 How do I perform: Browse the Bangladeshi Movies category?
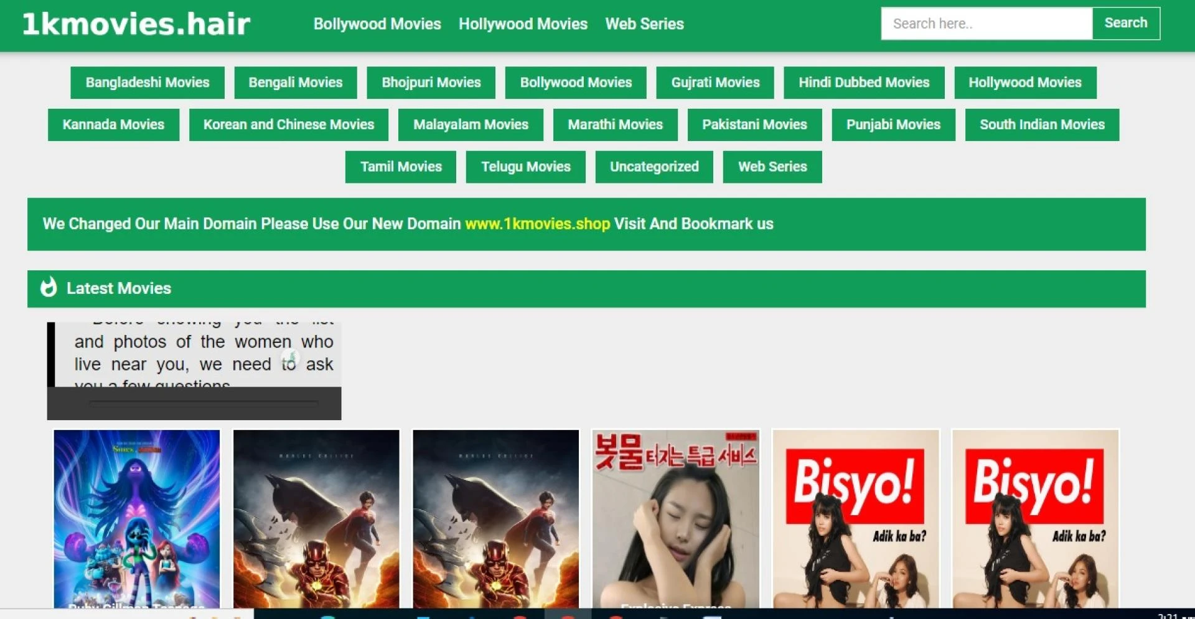[147, 82]
